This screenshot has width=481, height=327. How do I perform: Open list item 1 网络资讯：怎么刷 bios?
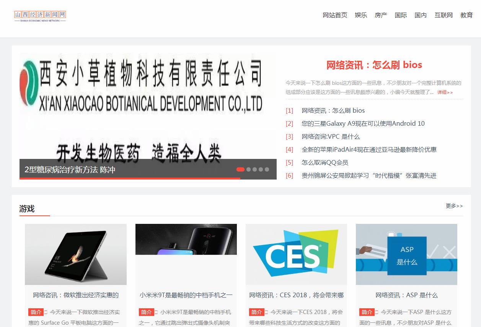click(x=333, y=110)
